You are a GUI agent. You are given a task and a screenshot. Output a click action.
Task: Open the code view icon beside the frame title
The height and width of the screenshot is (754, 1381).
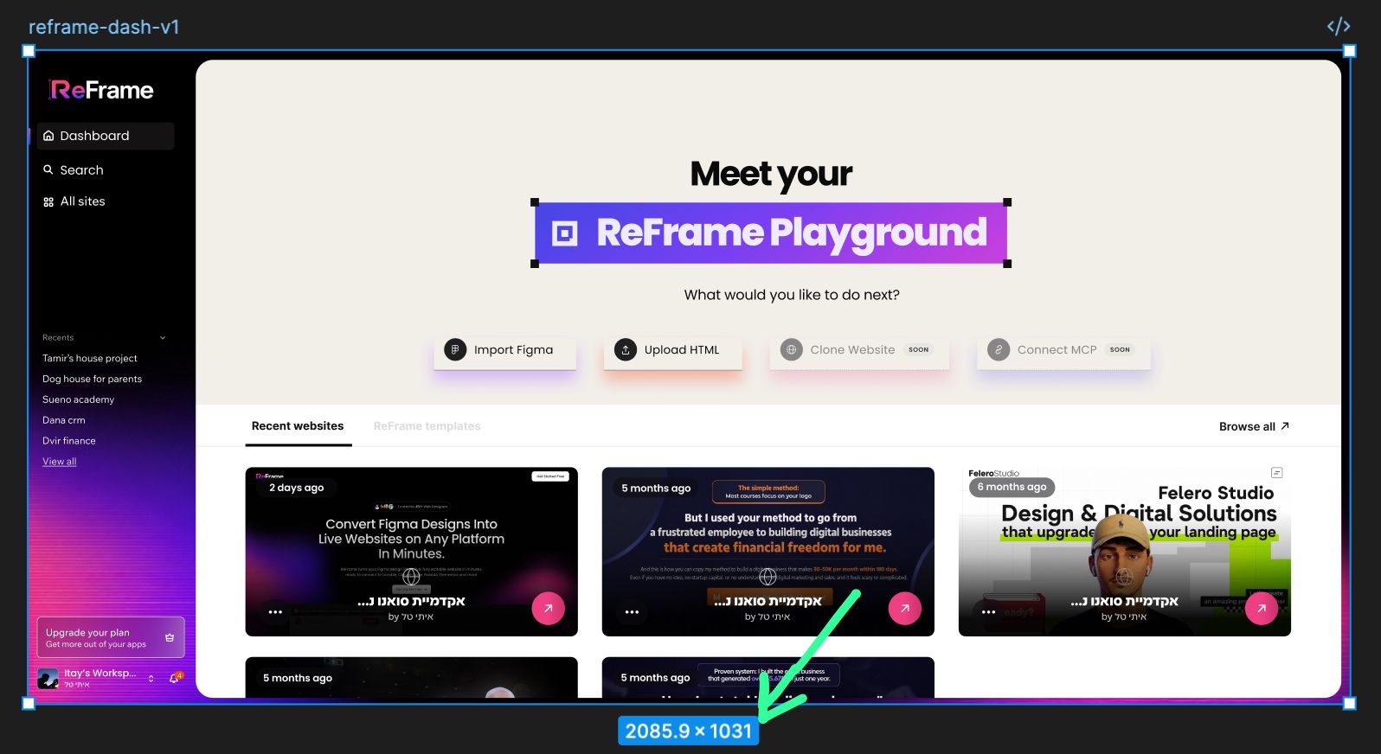point(1338,26)
